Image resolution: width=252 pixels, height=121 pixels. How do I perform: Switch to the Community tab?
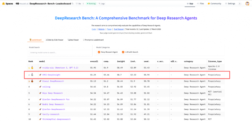coord(214,4)
